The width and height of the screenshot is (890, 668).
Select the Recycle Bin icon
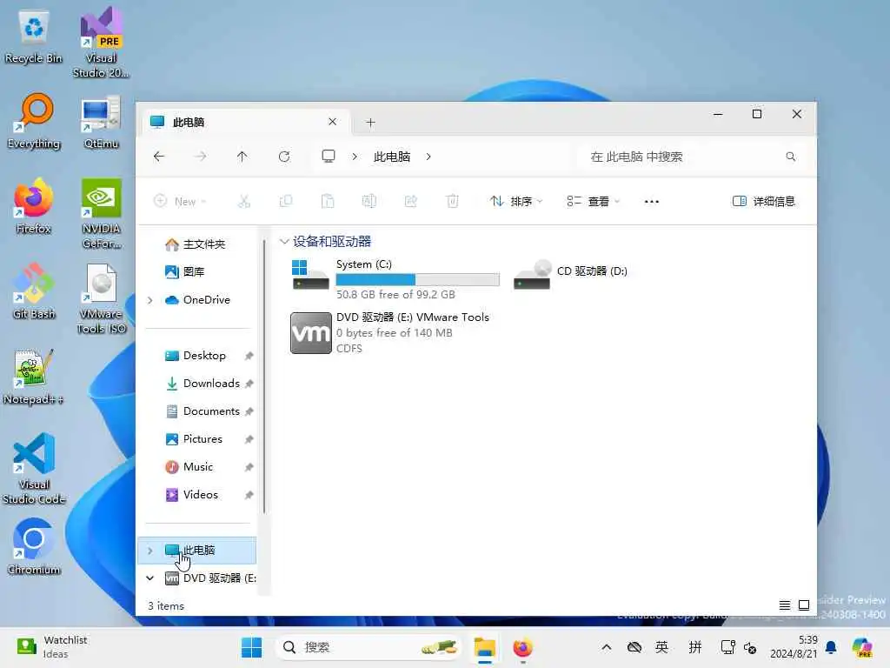(34, 36)
